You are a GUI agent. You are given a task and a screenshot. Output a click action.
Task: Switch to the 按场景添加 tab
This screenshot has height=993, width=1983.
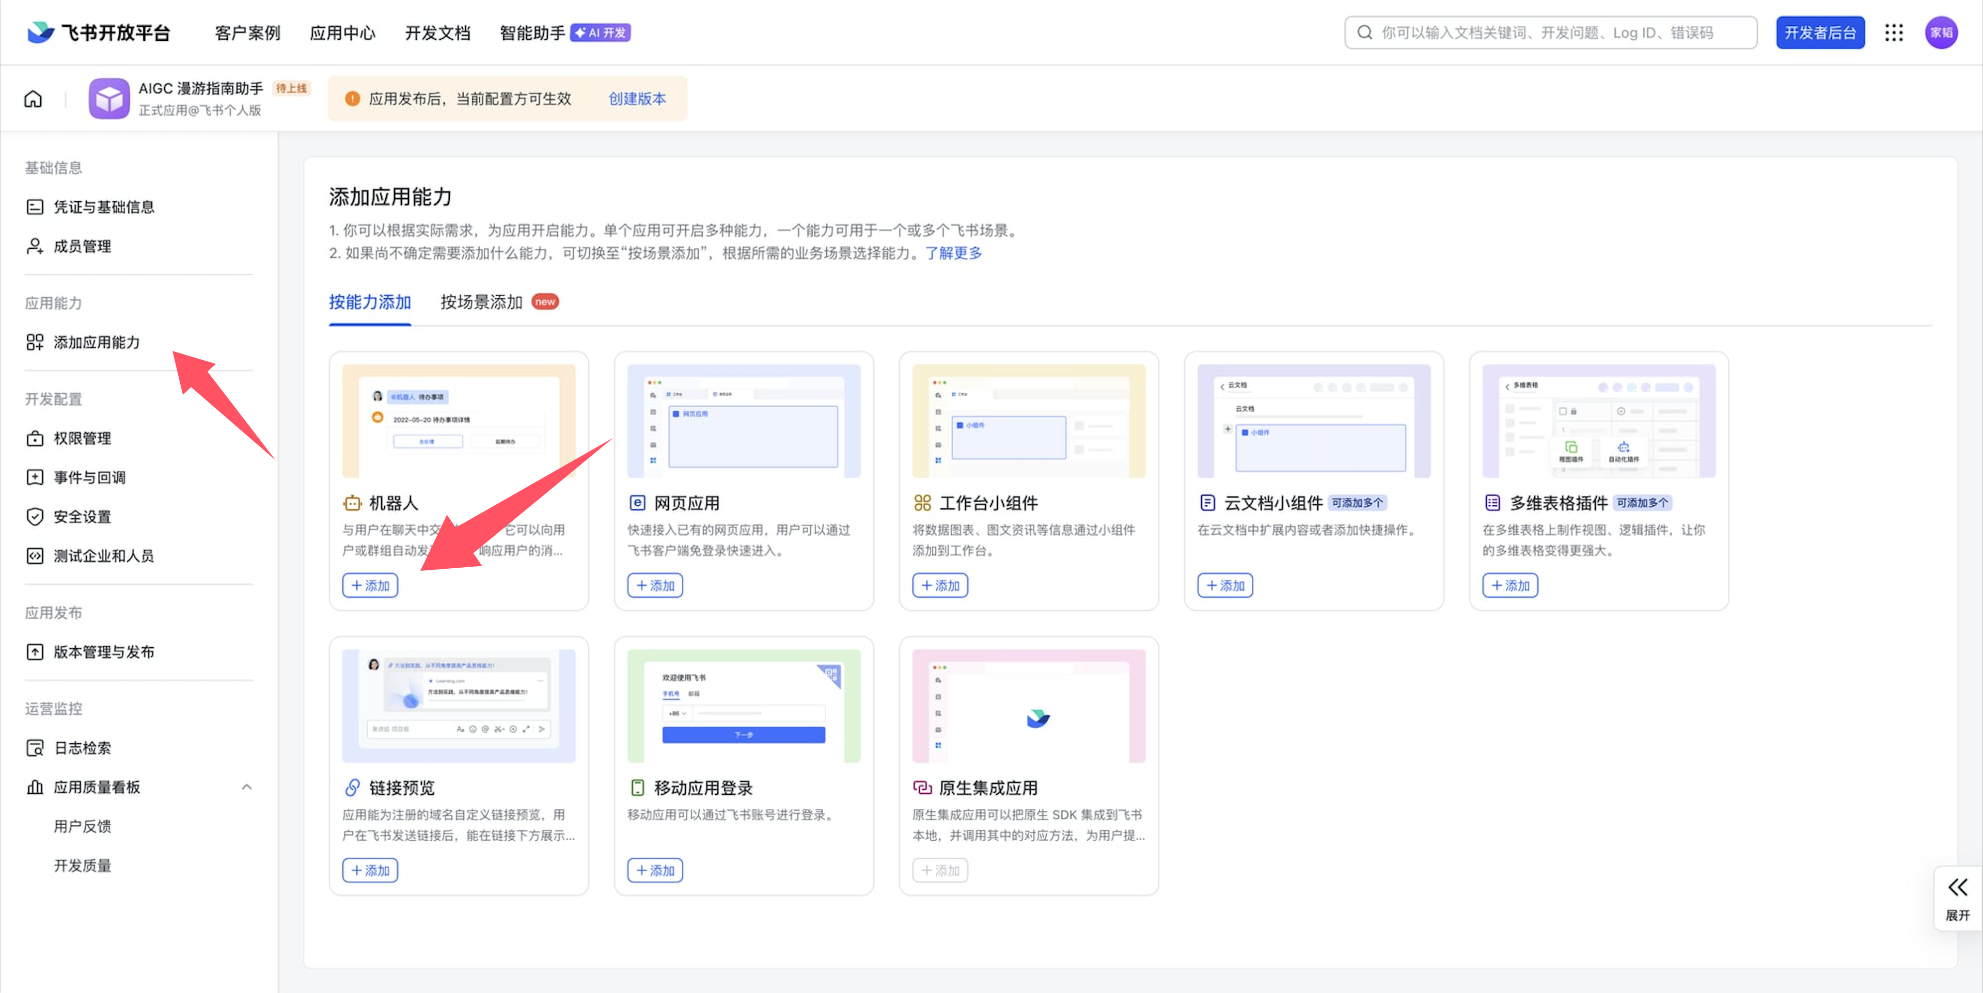pos(481,302)
